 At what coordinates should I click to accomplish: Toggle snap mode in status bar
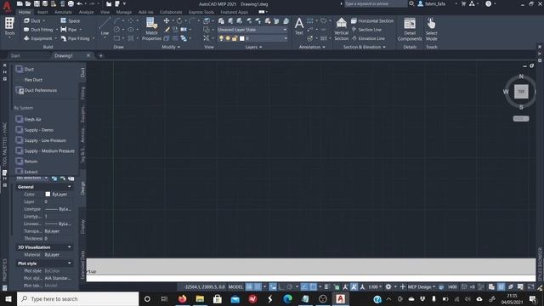[x=258, y=287]
